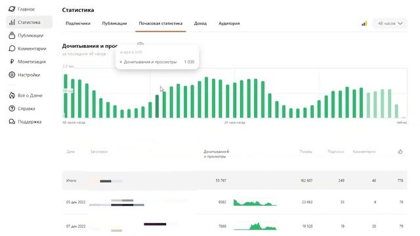
Task: Open Публикации in the left sidebar
Action: [x=26, y=35]
